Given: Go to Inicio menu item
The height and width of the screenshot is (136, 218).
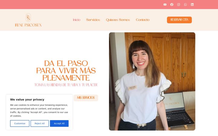Looking at the screenshot, I should 77,20.
